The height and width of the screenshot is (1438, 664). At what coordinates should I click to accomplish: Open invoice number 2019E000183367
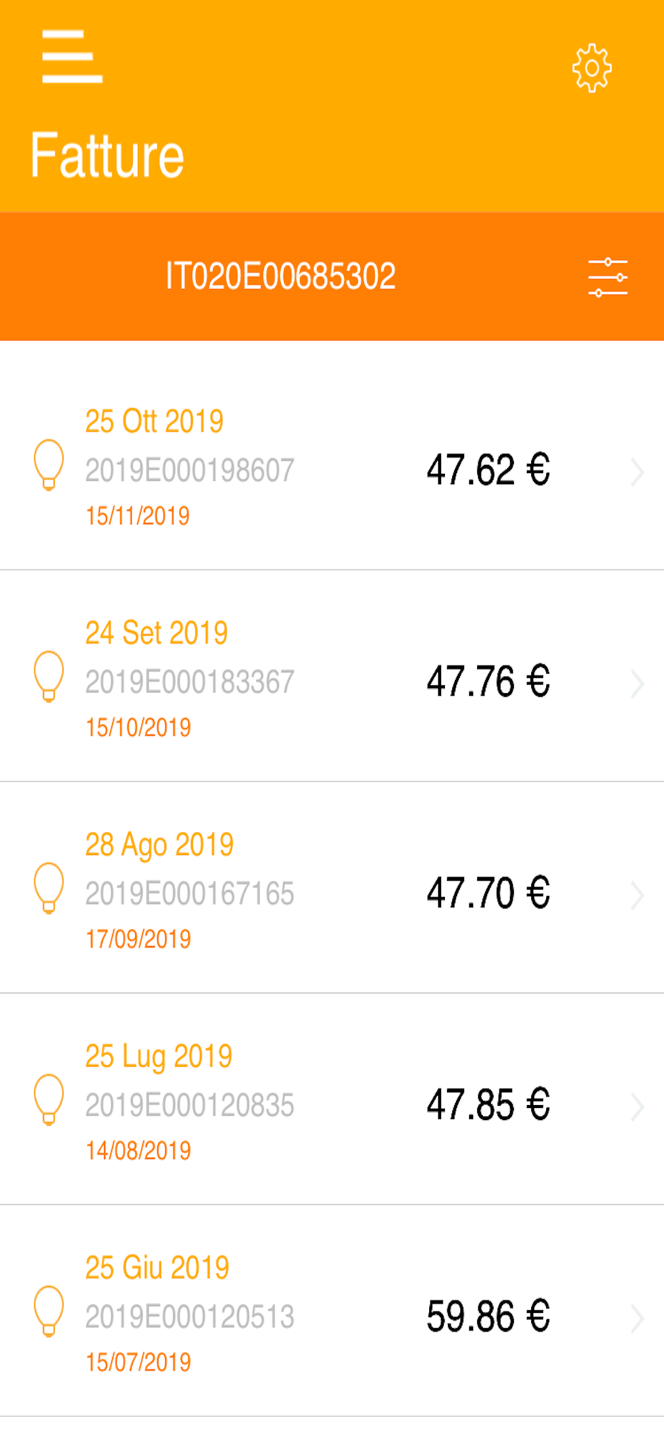pyautogui.click(x=190, y=682)
